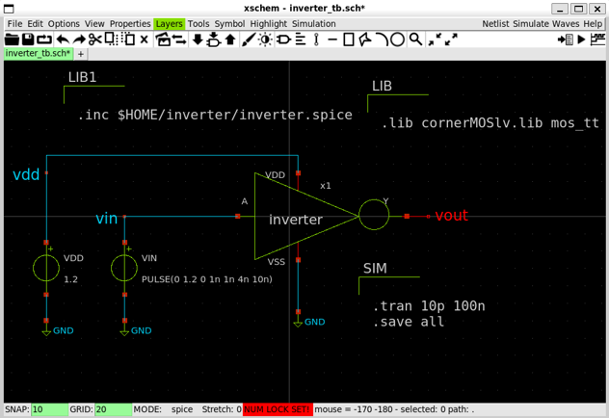The width and height of the screenshot is (609, 418).
Task: Run simulation with the play icon
Action: tap(581, 39)
